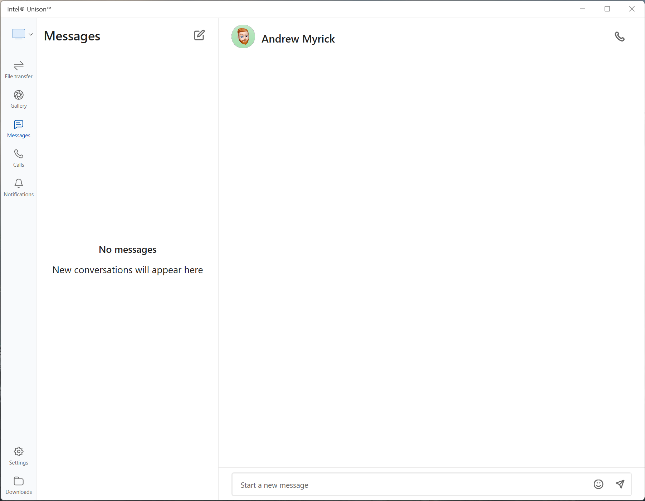Click Andrew Myrick's avatar picture
Screen dimensions: 645x501
coord(243,36)
